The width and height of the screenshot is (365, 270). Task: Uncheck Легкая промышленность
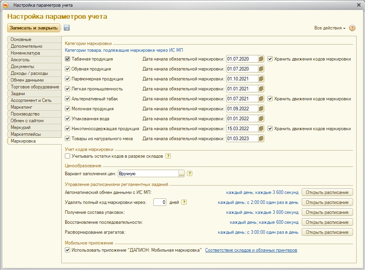(67, 89)
